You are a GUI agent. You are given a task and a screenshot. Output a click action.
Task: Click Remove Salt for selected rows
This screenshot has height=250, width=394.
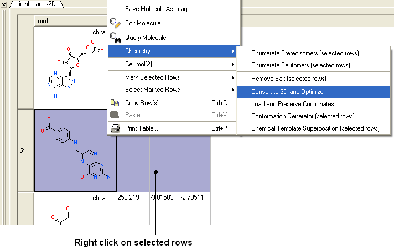click(x=288, y=79)
